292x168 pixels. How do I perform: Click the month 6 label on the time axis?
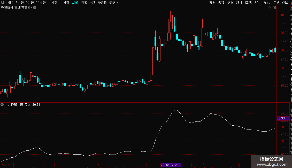[x=55, y=165]
